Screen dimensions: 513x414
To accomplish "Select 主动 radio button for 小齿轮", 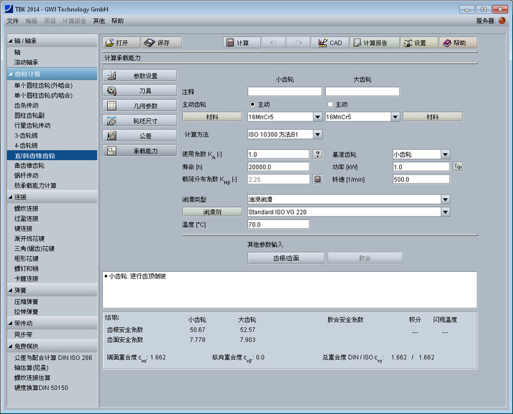I will (x=252, y=104).
